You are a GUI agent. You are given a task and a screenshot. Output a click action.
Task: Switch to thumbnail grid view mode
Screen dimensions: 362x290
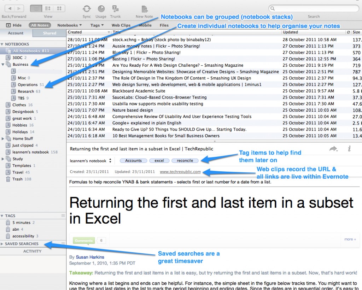click(x=59, y=8)
